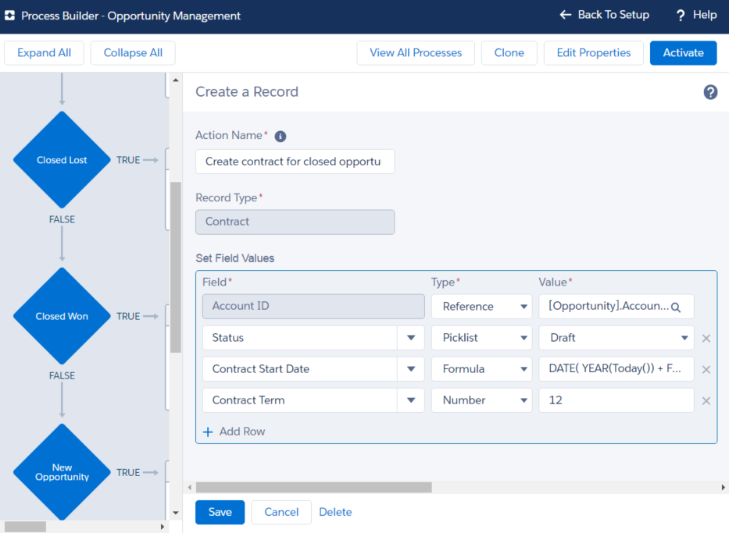Select the New Opportunity criteria diamond
729x533 pixels.
pos(62,472)
